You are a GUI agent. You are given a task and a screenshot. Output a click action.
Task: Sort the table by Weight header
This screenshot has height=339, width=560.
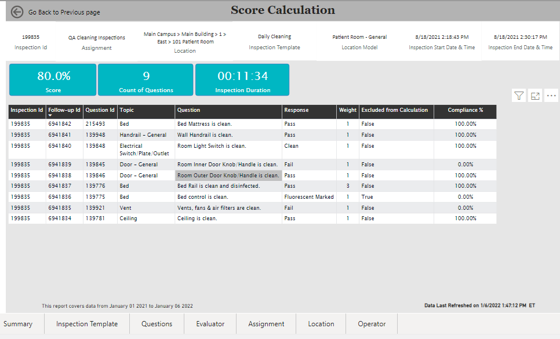click(348, 110)
